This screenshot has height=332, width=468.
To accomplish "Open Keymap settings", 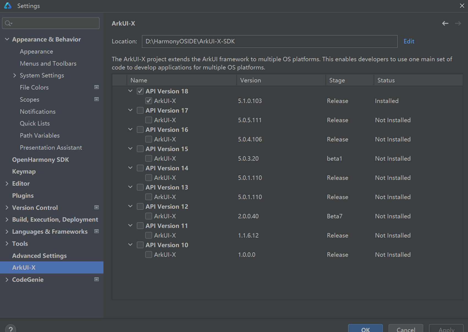I will [x=24, y=172].
